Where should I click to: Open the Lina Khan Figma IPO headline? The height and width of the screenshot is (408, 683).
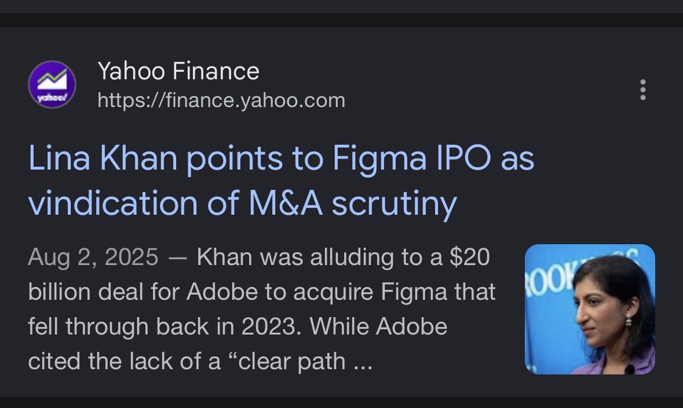(282, 180)
